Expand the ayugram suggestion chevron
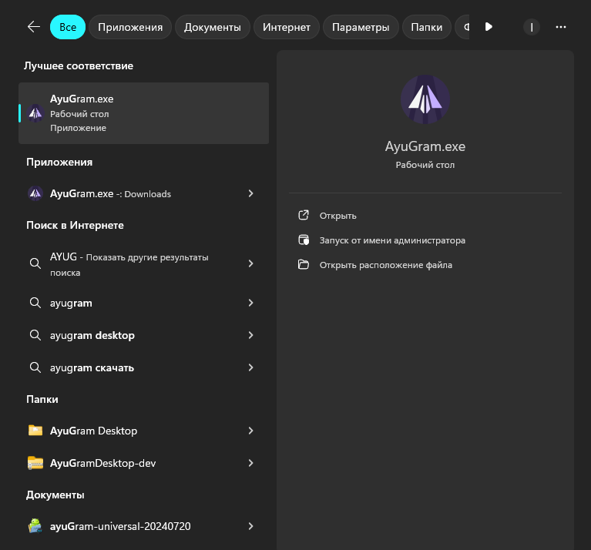 pos(250,303)
